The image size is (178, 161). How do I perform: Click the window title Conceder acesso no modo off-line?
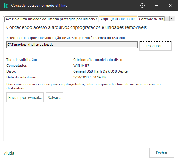pyautogui.click(x=39, y=6)
